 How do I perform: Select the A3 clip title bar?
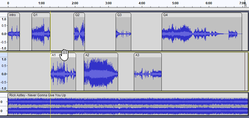pos(148,55)
